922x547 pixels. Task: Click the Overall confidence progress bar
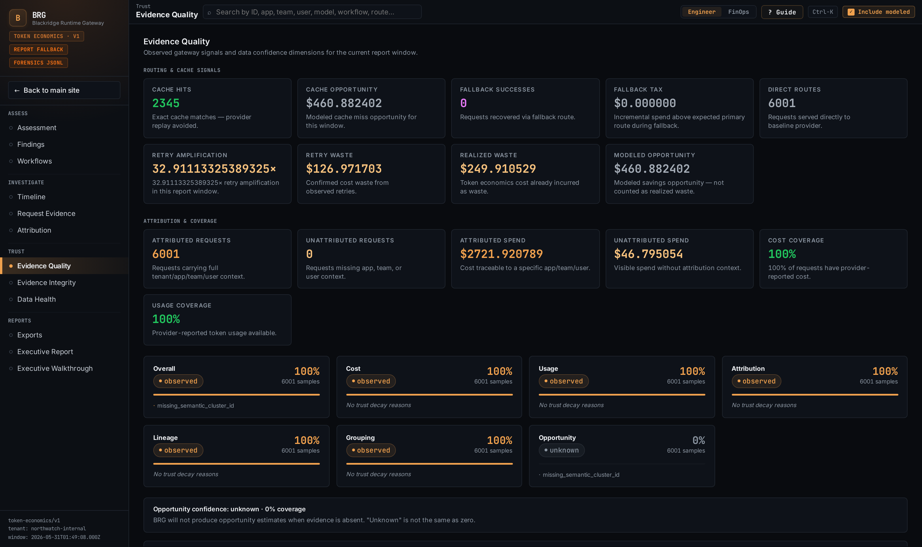[236, 394]
